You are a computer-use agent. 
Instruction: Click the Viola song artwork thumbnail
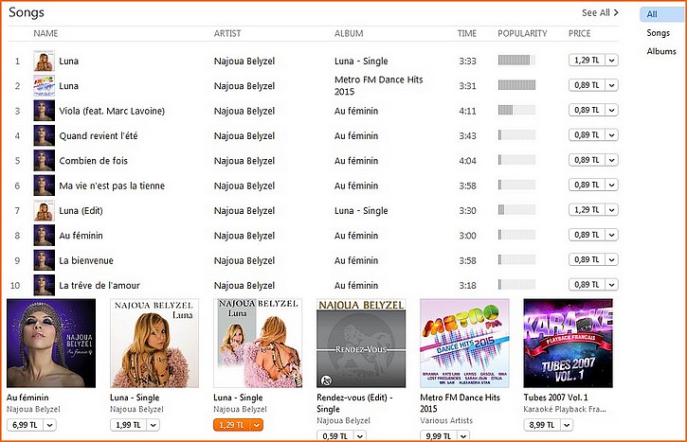click(45, 111)
